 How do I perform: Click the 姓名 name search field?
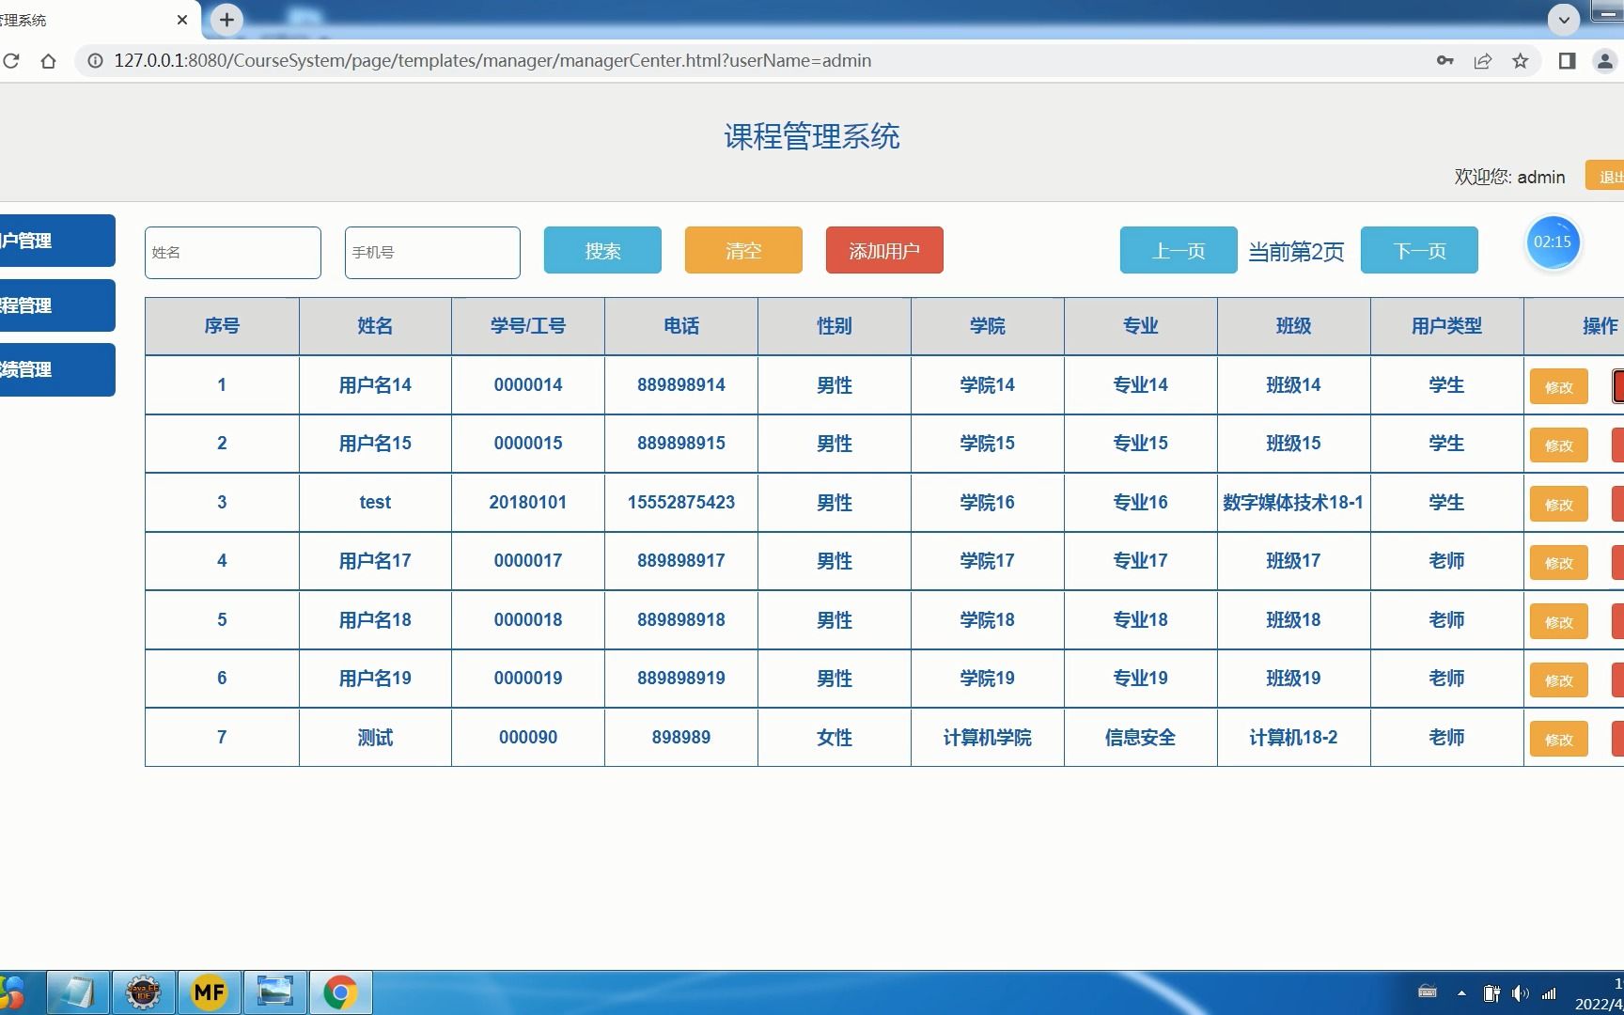click(232, 252)
